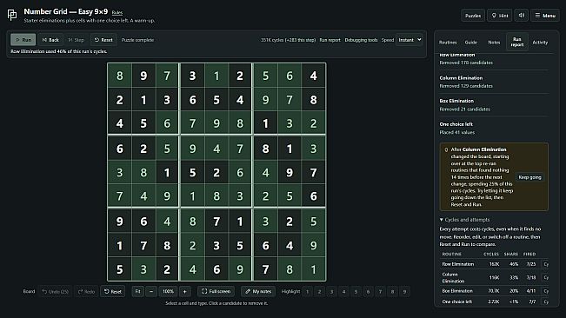Click the '33%' share for Column Elimination
This screenshot has width=566, height=318.
(514, 278)
